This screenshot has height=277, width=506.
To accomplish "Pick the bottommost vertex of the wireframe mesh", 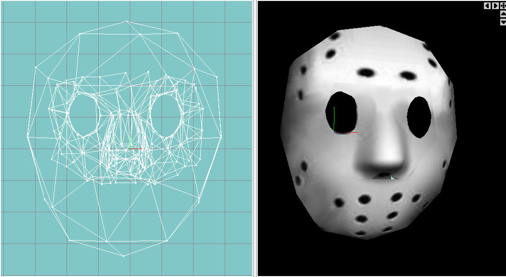I will pos(124,256).
